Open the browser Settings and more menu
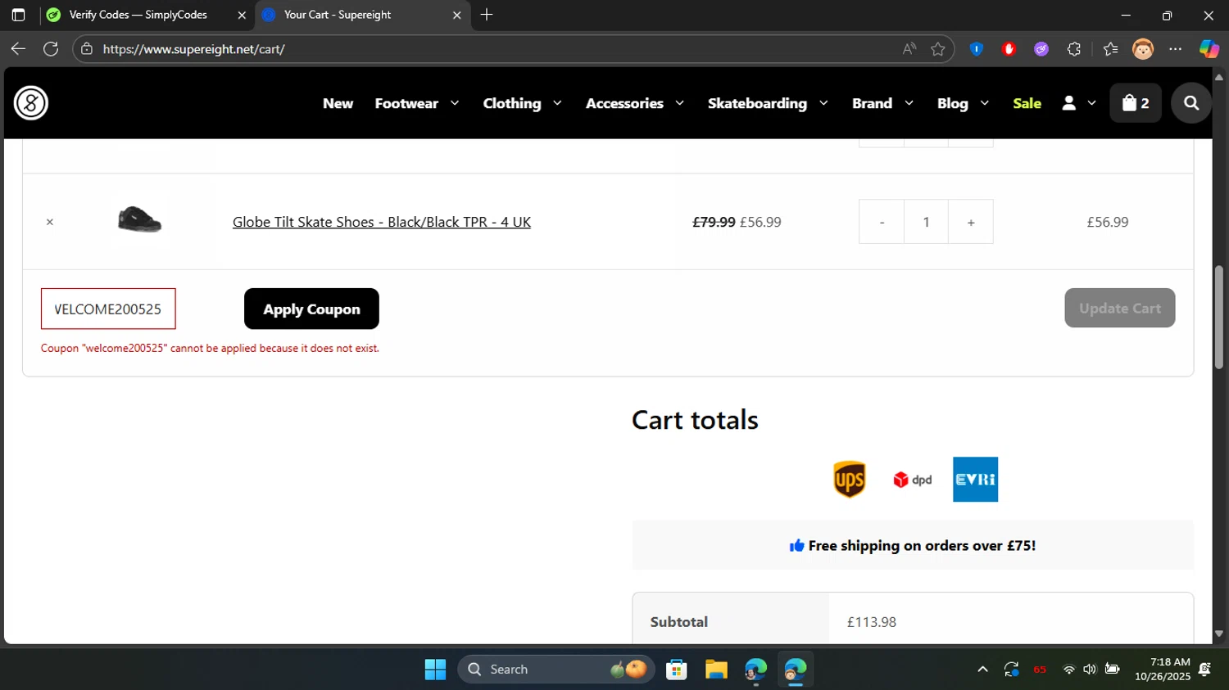The image size is (1229, 690). pyautogui.click(x=1176, y=49)
